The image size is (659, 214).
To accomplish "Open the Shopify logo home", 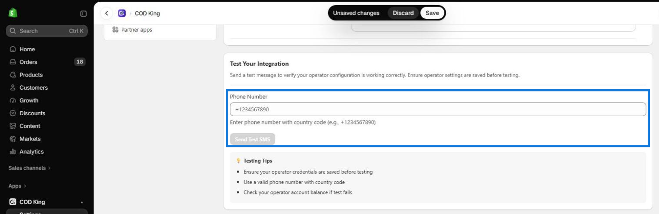I will pyautogui.click(x=13, y=13).
